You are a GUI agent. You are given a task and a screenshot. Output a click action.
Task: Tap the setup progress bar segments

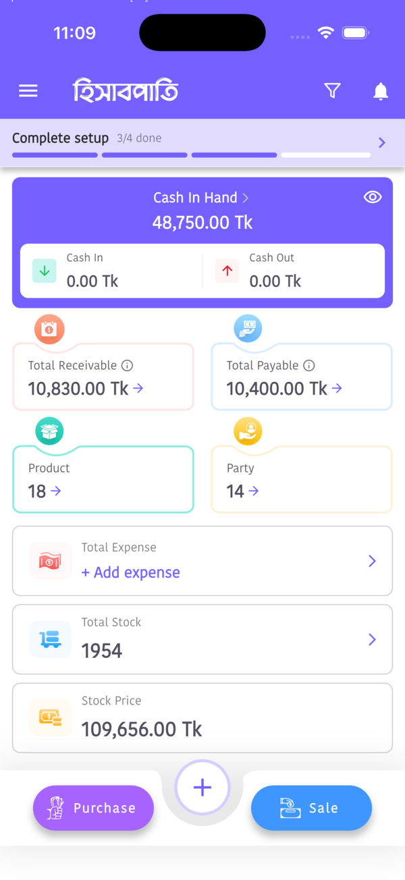(x=191, y=155)
